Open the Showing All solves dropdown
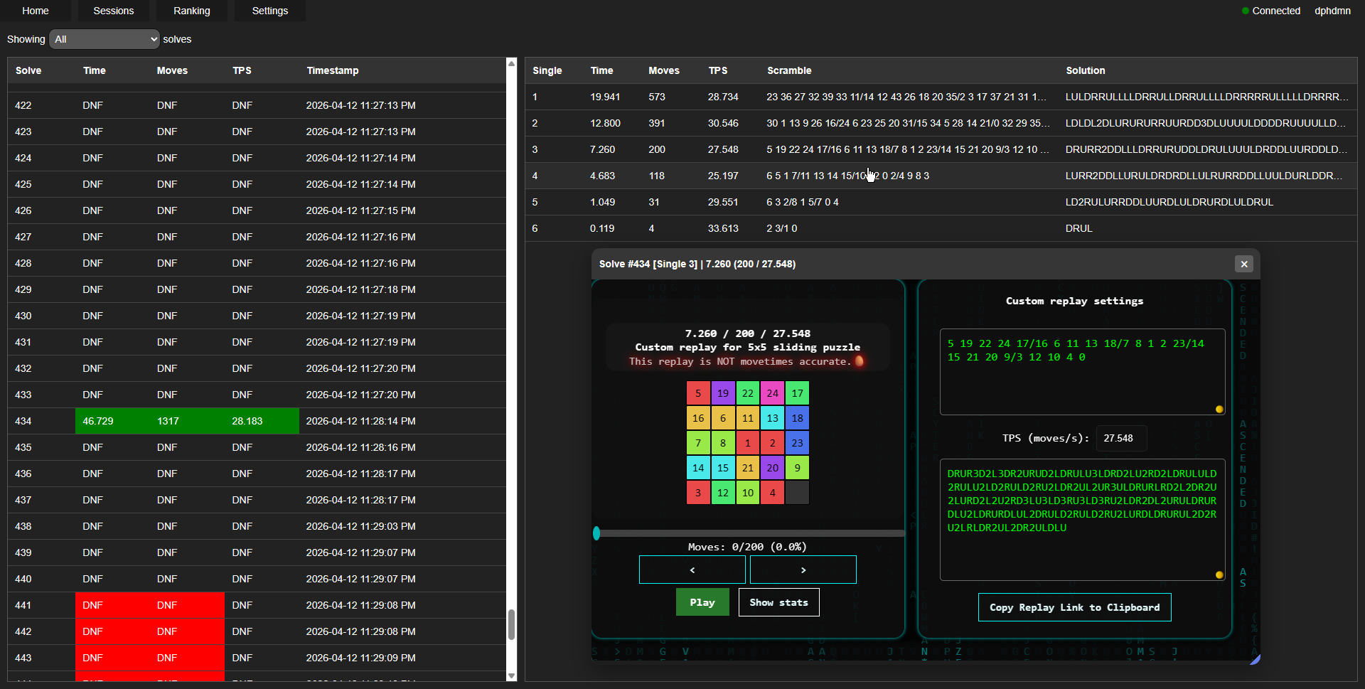 pos(105,39)
